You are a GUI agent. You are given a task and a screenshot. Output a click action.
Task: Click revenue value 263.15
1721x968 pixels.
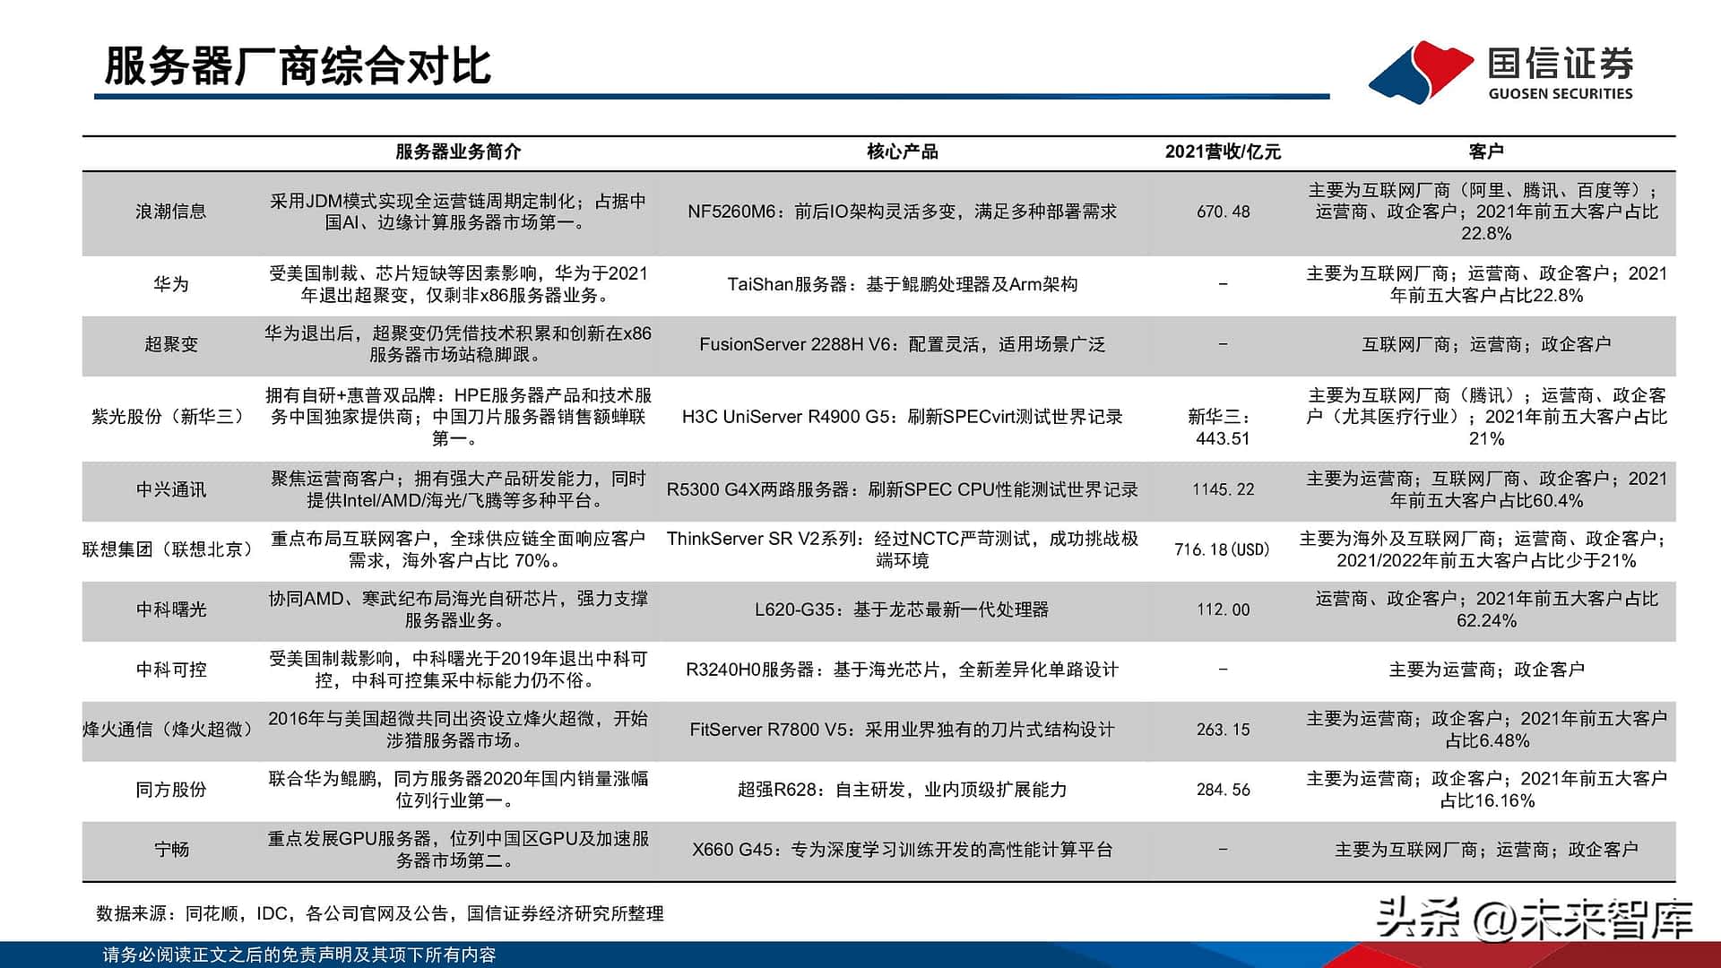(x=1223, y=730)
